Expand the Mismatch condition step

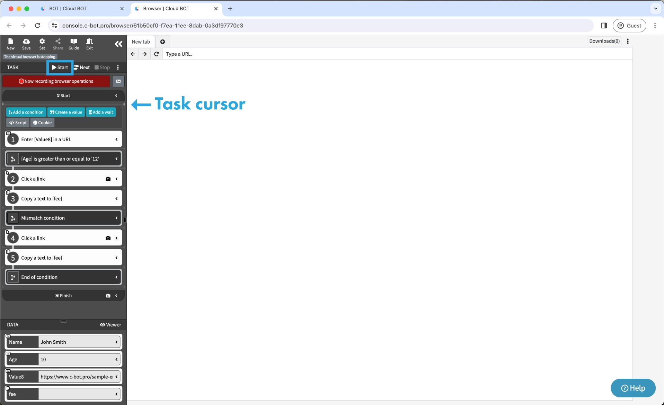(116, 218)
